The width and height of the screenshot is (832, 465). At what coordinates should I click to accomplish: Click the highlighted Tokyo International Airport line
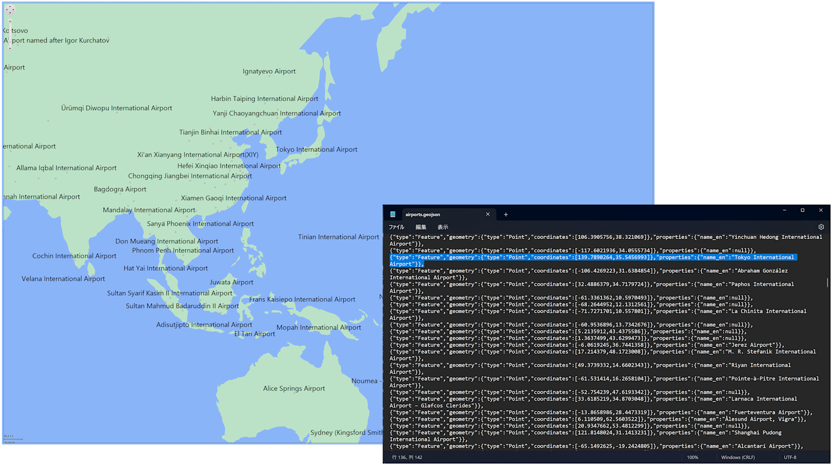tap(593, 261)
